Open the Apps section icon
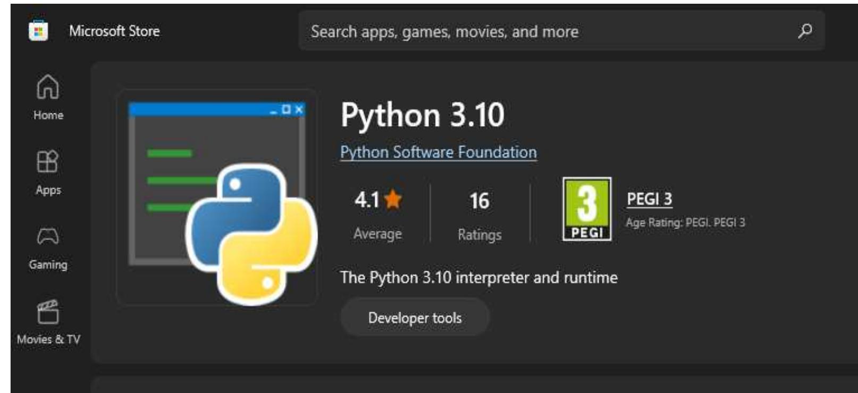Image resolution: width=858 pixels, height=393 pixels. 47,162
